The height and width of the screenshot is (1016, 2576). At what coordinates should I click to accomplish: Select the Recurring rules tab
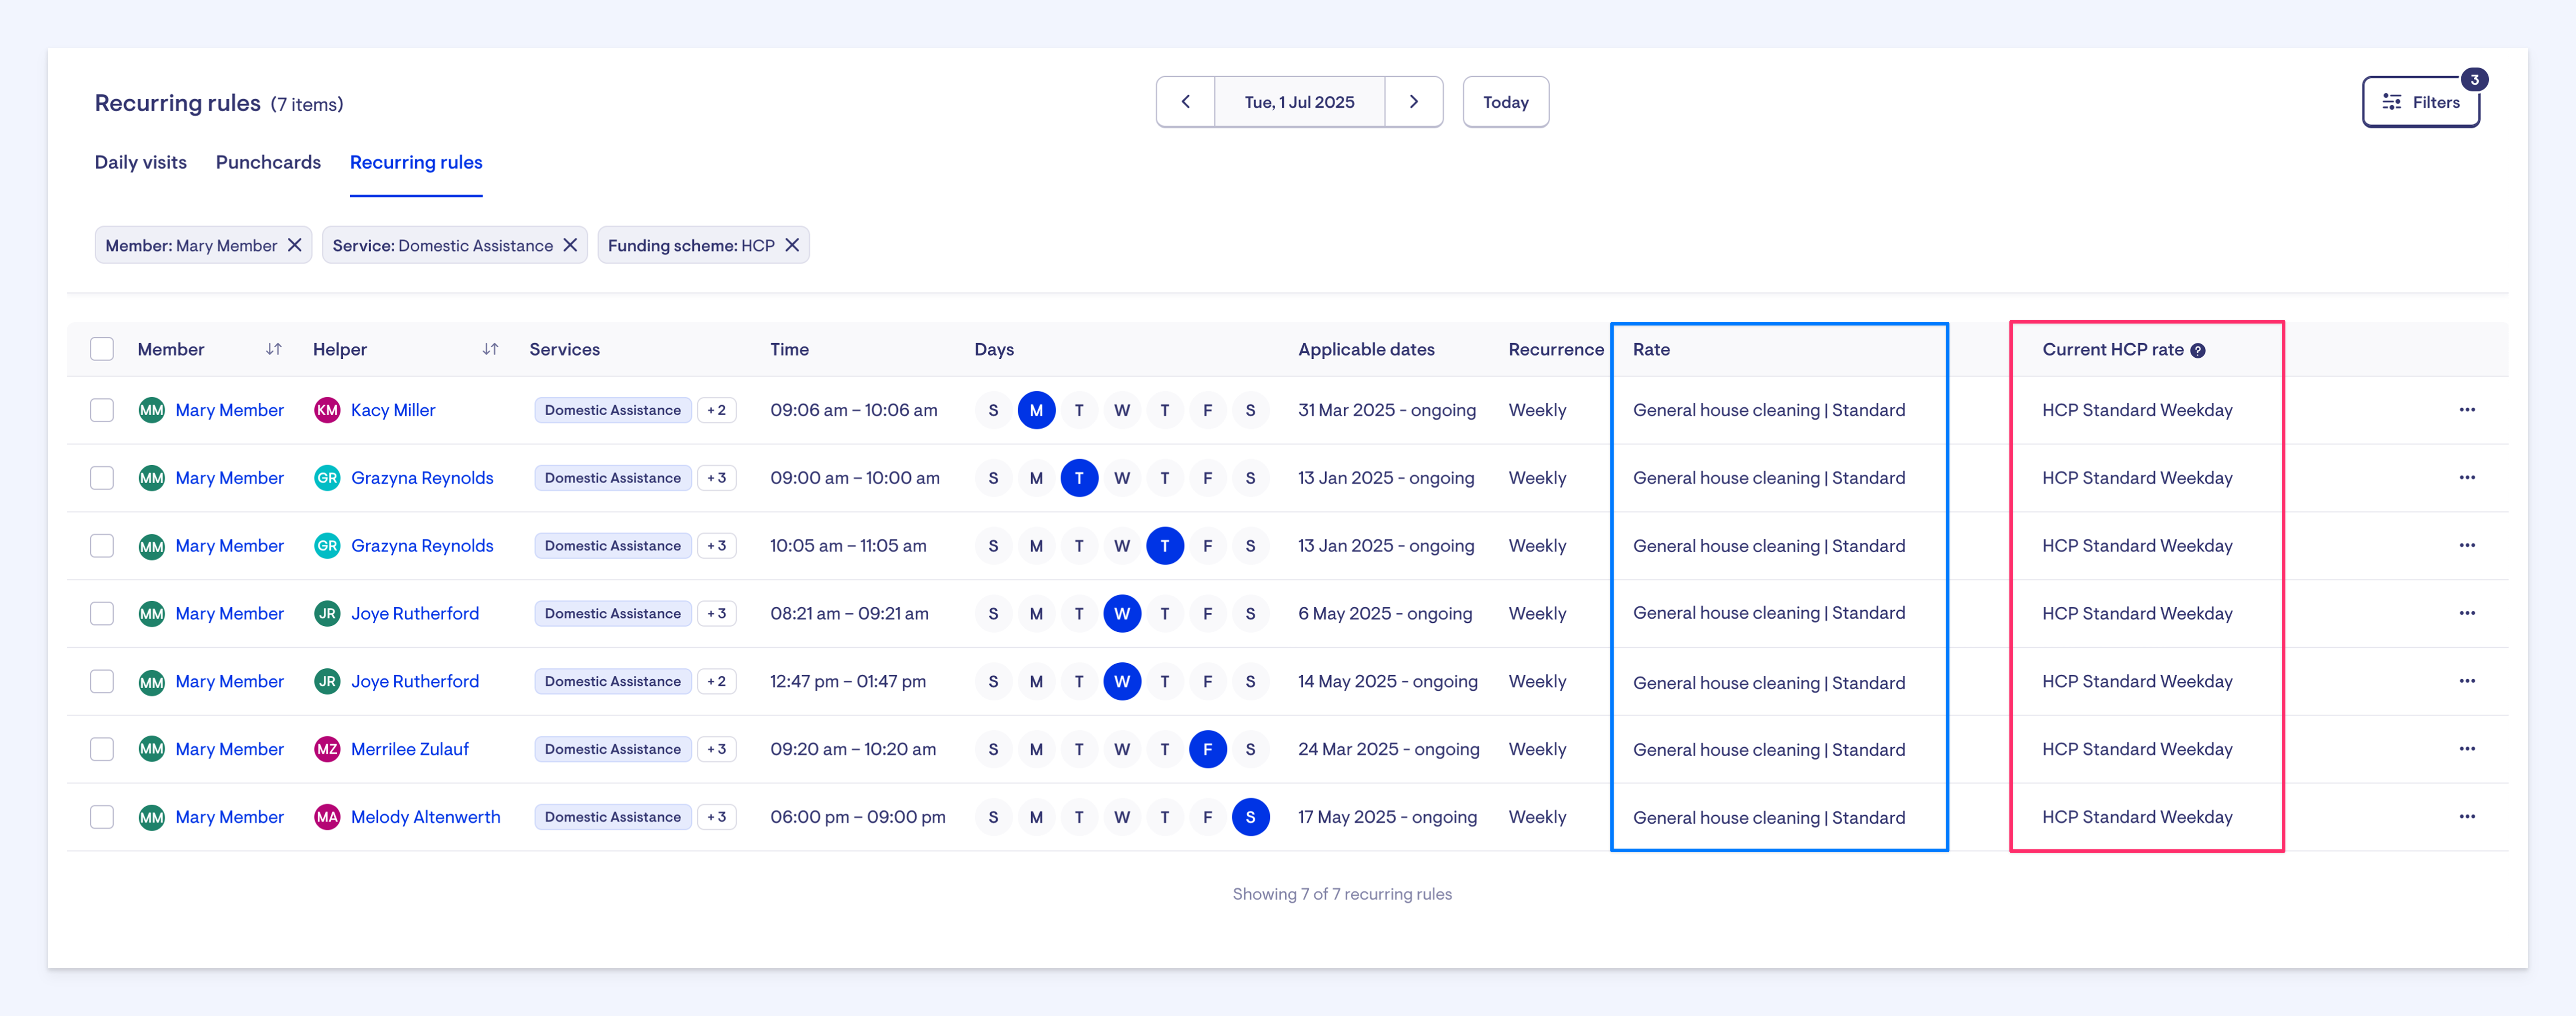(416, 162)
